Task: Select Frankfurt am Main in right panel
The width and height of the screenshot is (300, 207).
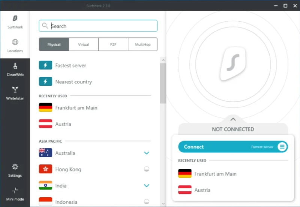Action: click(233, 174)
